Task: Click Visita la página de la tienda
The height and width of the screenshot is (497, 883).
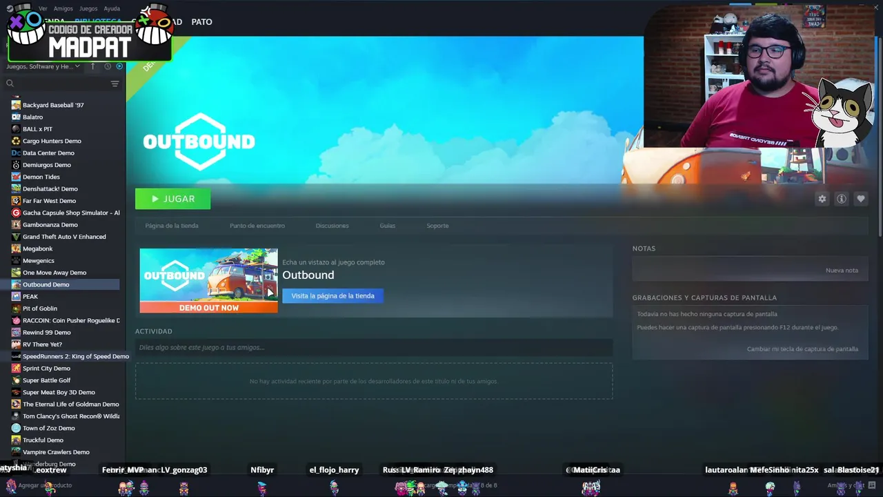Action: coord(333,296)
